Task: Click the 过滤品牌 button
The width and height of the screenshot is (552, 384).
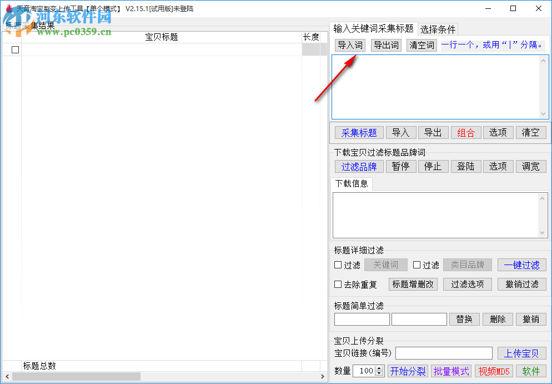Action: [x=359, y=166]
